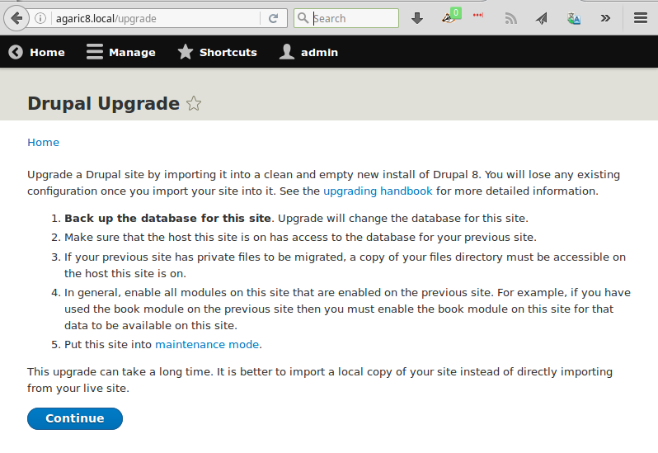Viewport: 658px width, 453px height.
Task: Click the browser back arrow button
Action: click(x=16, y=18)
